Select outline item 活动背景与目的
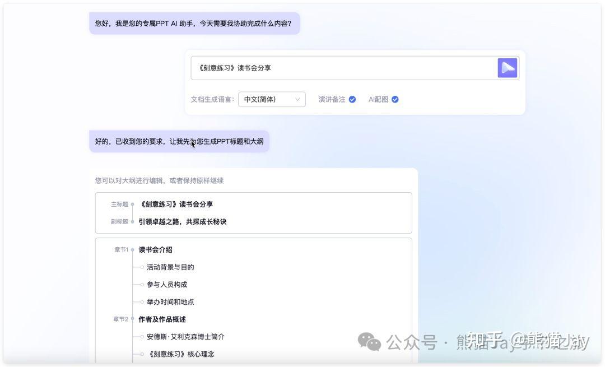This screenshot has width=605, height=367. pos(170,267)
